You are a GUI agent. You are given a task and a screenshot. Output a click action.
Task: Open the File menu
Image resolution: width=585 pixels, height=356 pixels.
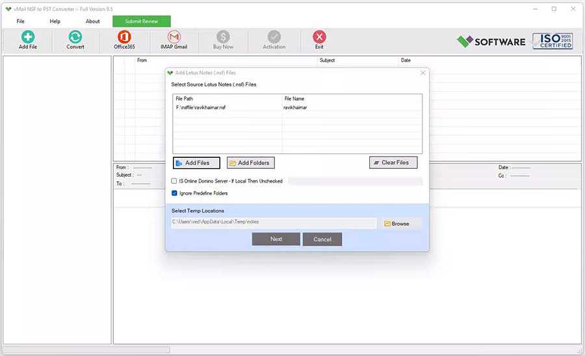(21, 21)
